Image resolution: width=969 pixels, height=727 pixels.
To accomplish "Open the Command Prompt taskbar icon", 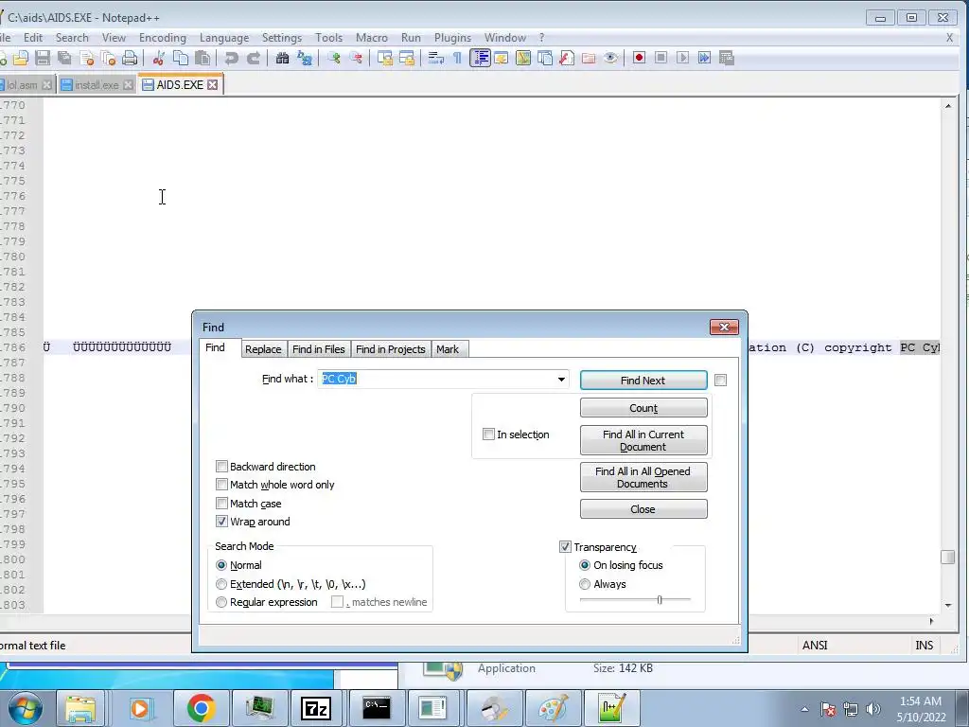I will pos(376,708).
